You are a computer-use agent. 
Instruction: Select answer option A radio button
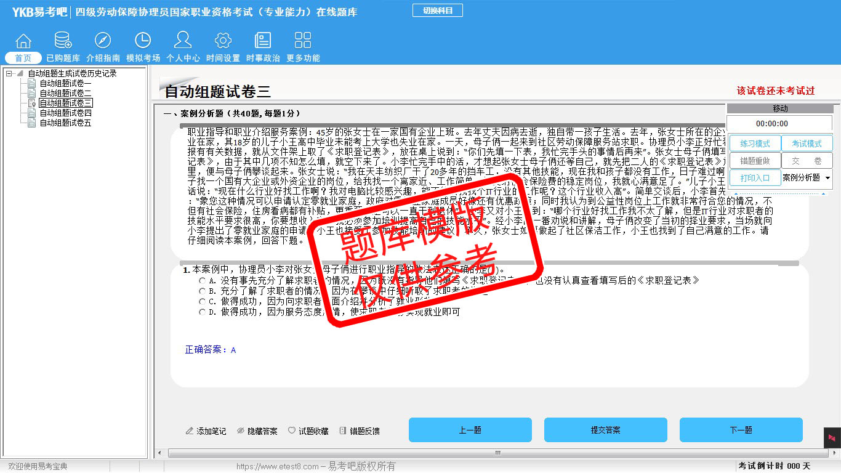coord(203,281)
